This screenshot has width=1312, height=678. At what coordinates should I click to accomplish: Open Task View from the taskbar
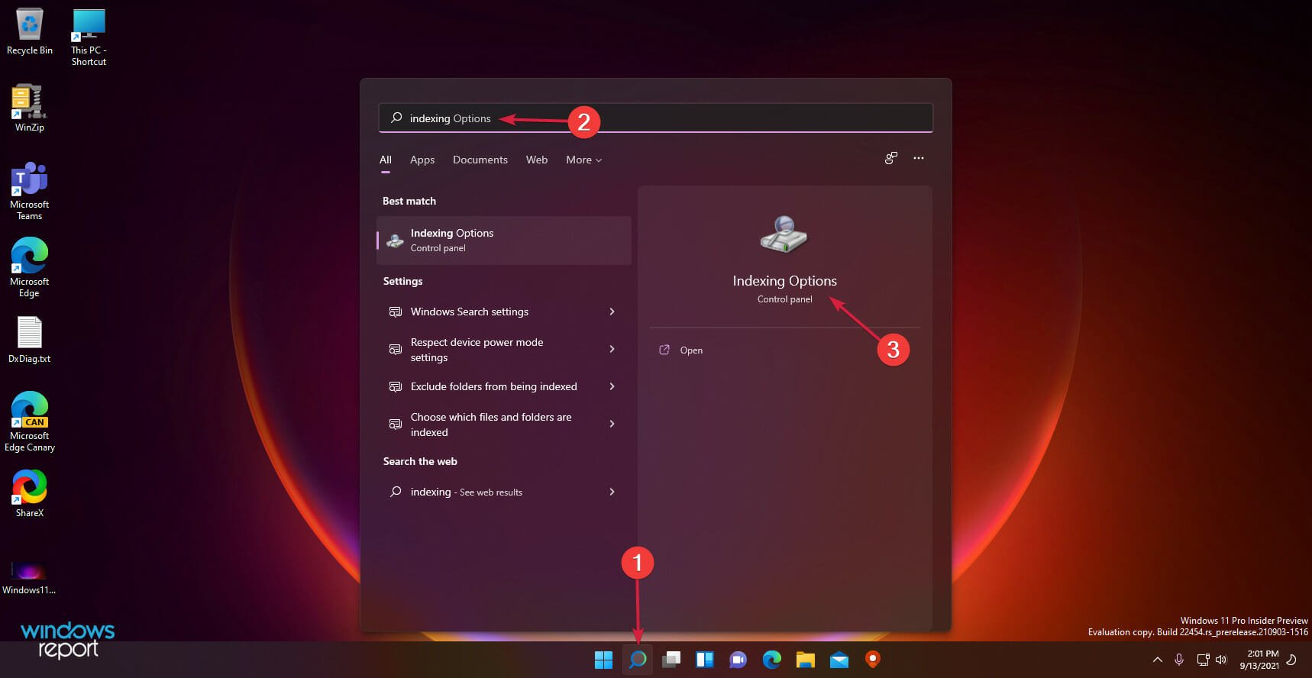click(671, 660)
